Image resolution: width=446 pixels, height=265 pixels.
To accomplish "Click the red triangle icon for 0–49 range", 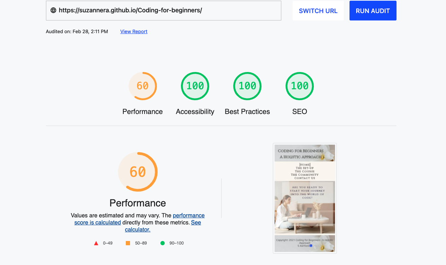I will coord(96,243).
